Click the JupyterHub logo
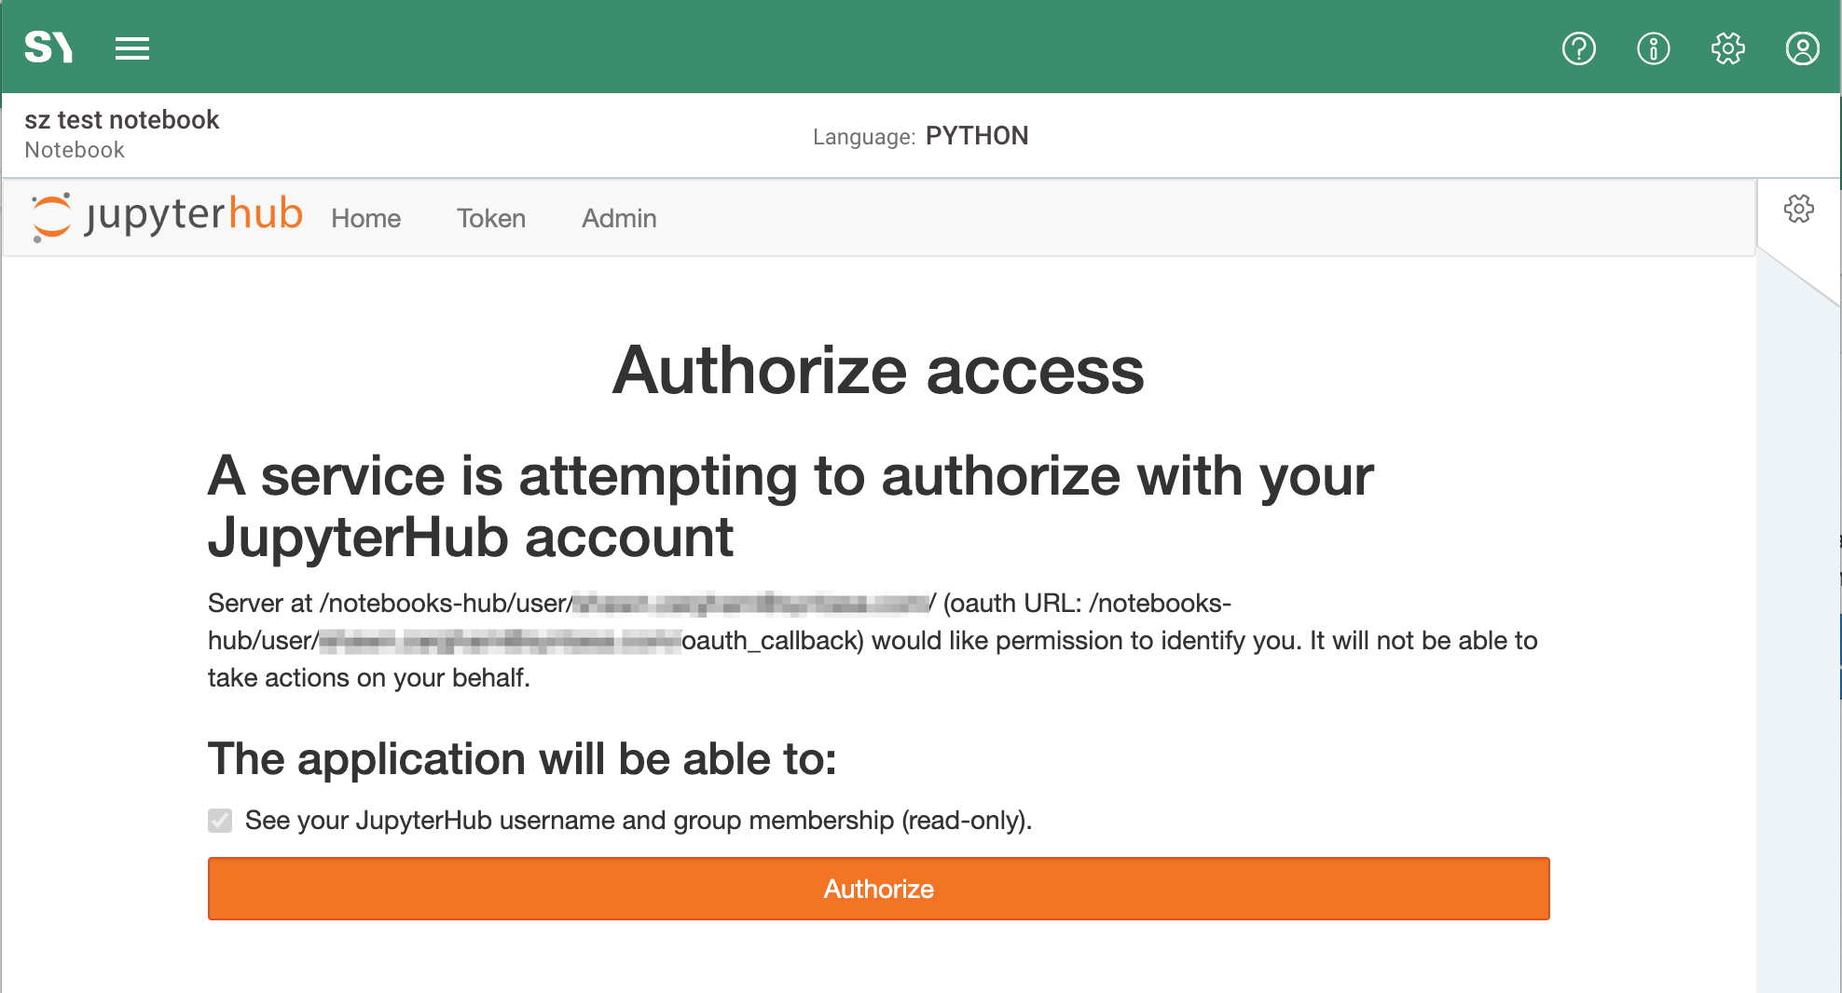Image resolution: width=1842 pixels, height=993 pixels. pos(167,216)
